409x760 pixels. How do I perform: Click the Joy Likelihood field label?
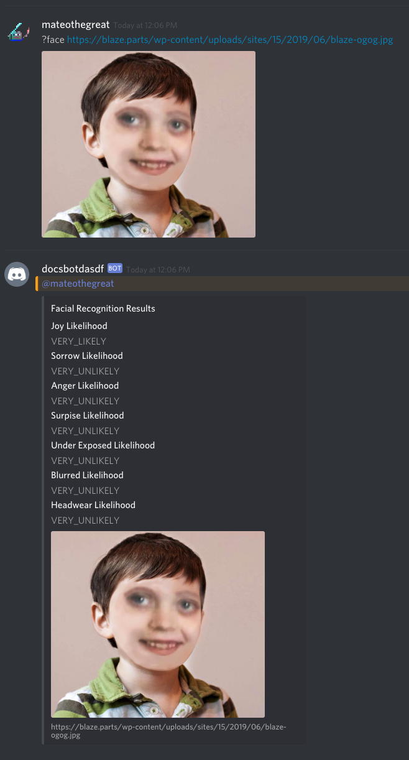(x=79, y=326)
